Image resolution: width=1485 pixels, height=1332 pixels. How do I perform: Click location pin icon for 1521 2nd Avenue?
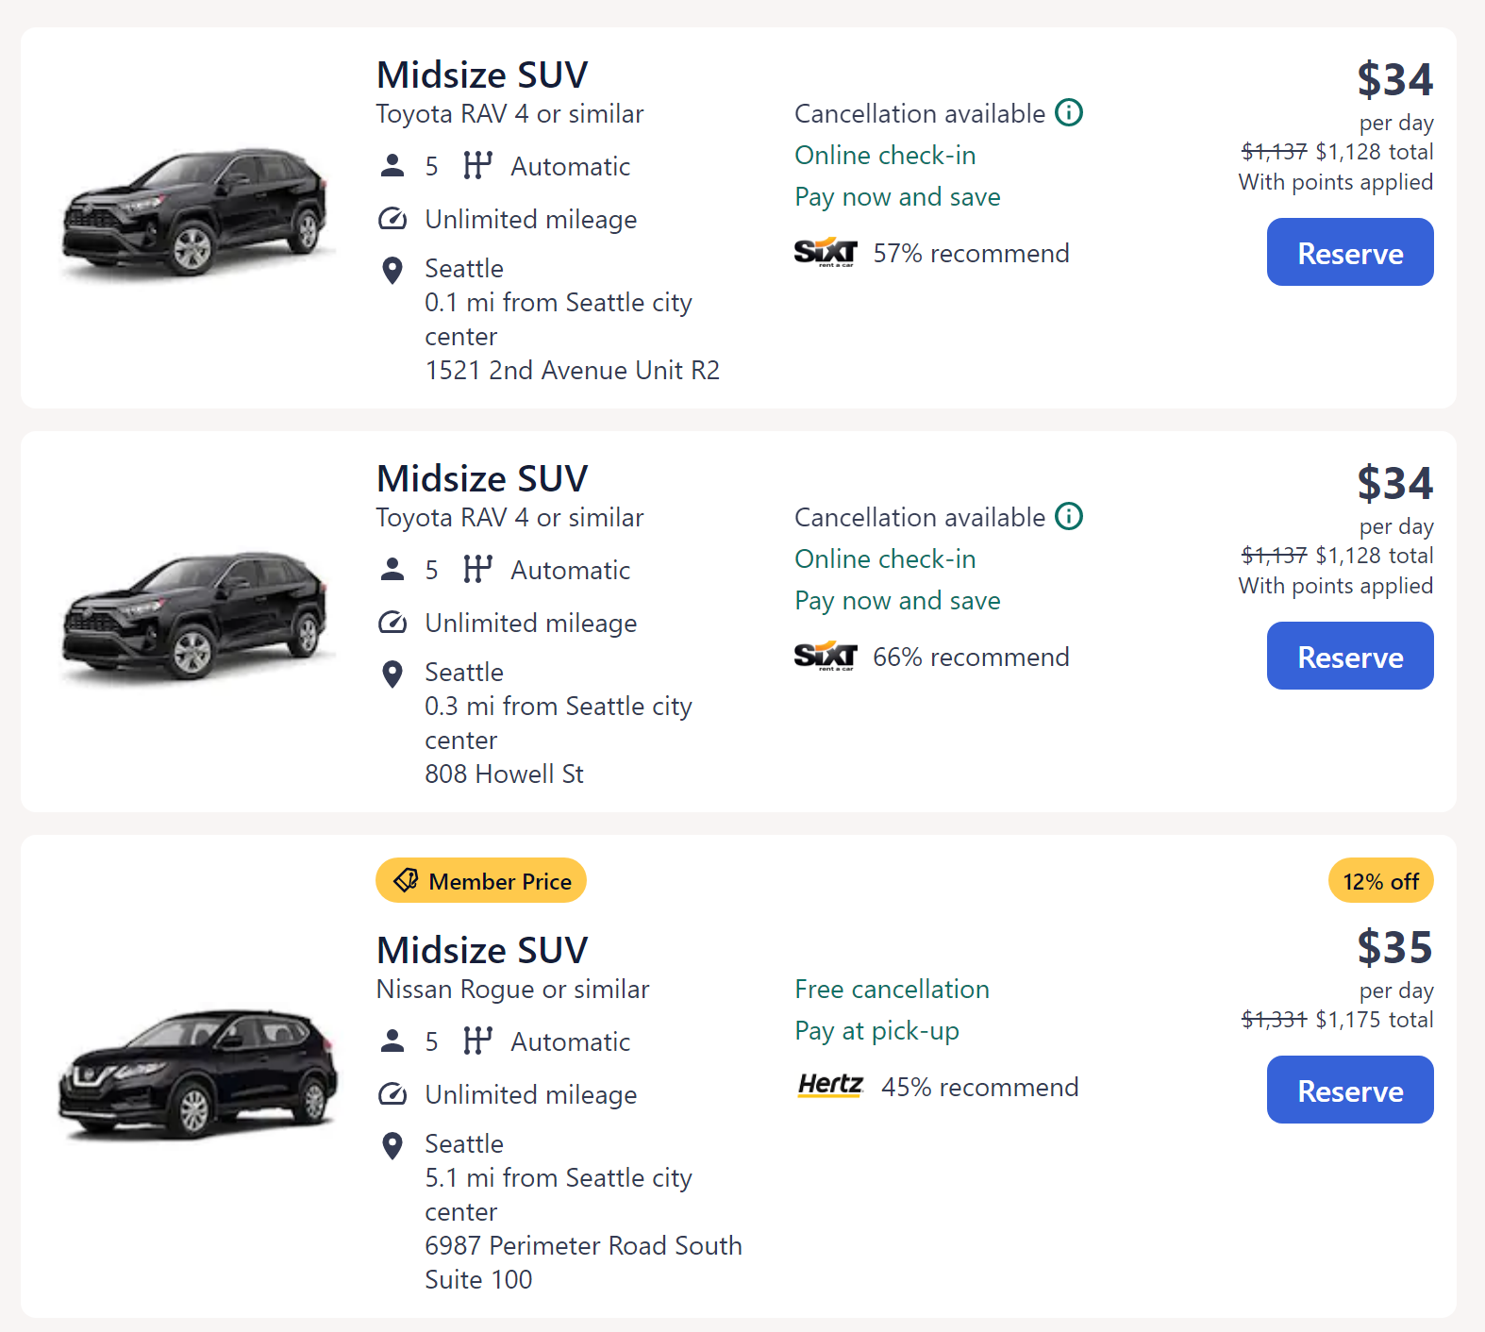tap(392, 271)
